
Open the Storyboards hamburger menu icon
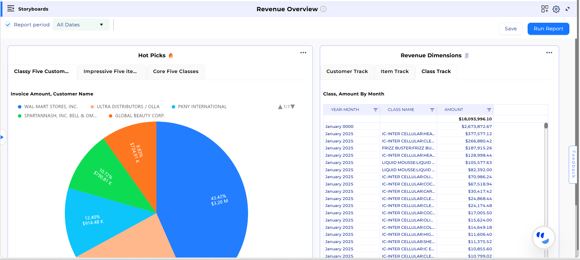11,8
